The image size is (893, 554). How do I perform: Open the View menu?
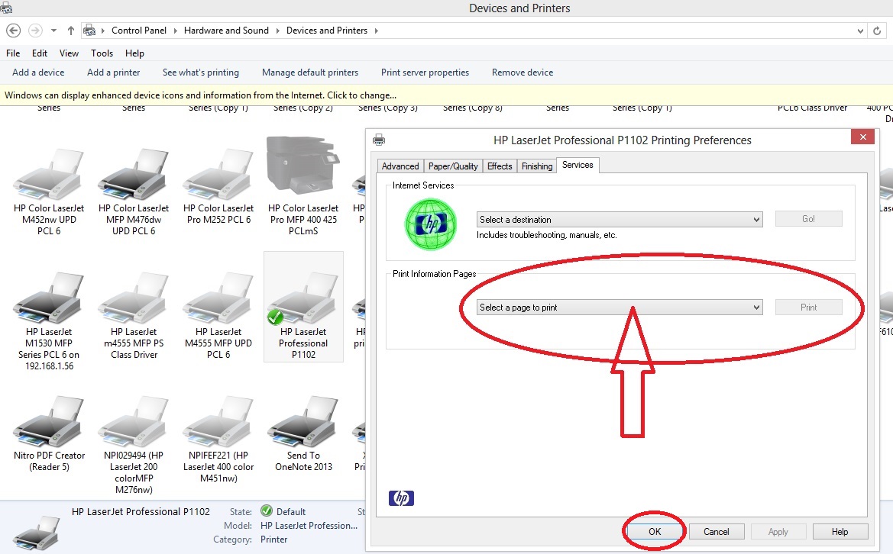coord(69,53)
